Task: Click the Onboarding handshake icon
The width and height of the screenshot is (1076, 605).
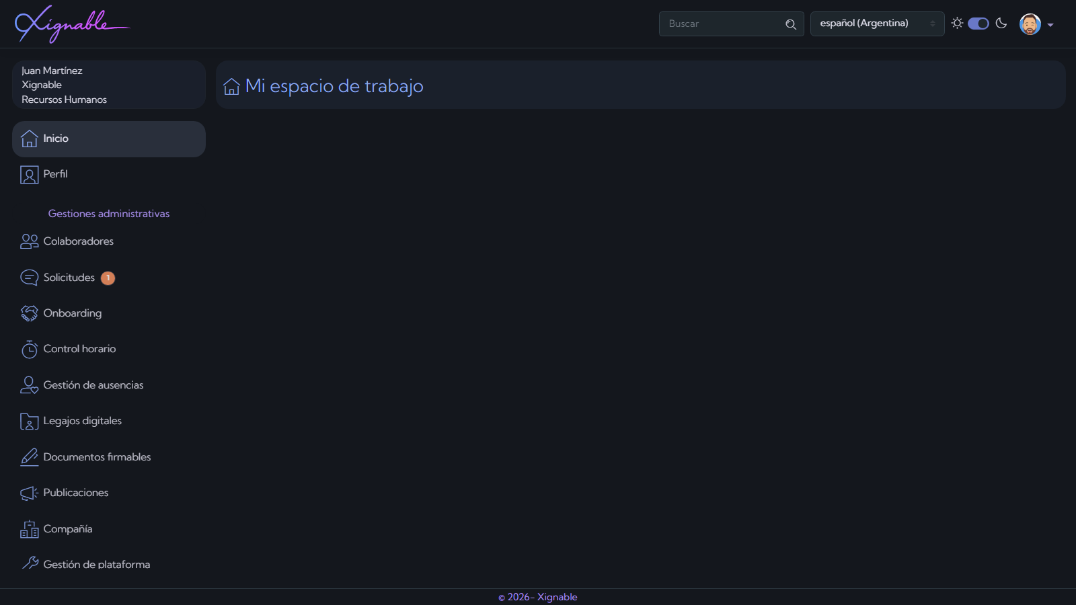Action: tap(29, 313)
